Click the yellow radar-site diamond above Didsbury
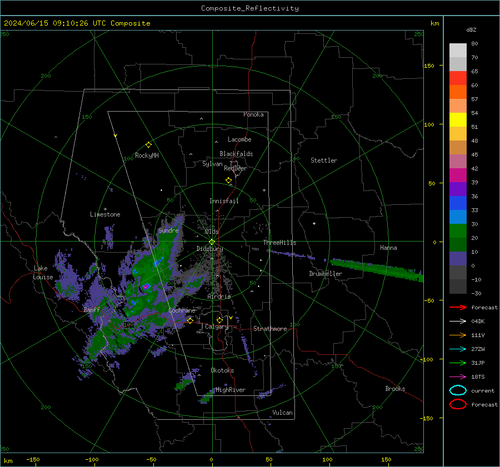 click(212, 242)
